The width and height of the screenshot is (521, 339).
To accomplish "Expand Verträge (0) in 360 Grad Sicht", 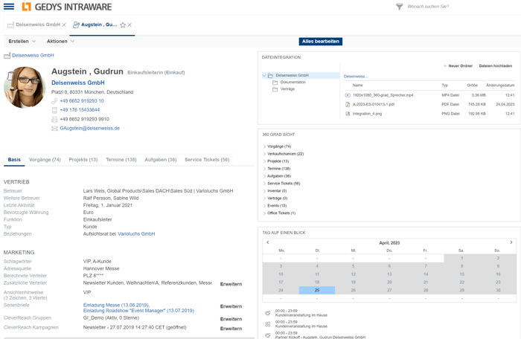I will point(264,198).
